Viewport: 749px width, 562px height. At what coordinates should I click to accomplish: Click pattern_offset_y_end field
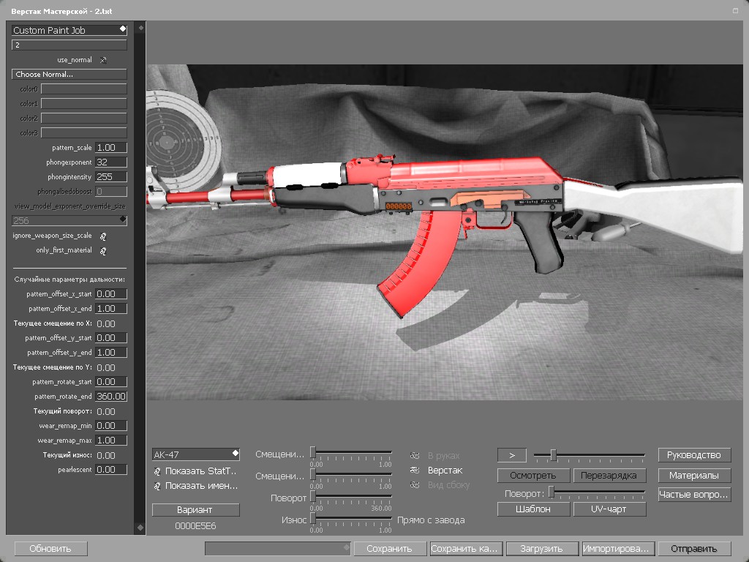point(111,353)
